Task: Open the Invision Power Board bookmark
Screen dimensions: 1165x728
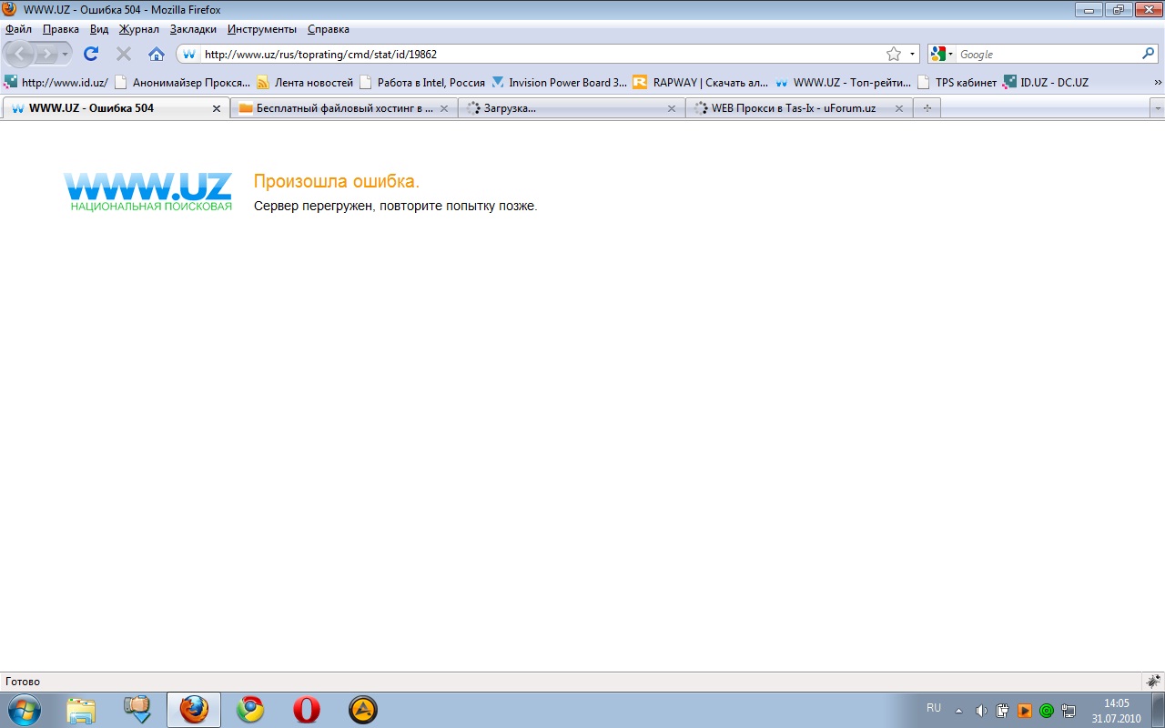Action: 559,82
